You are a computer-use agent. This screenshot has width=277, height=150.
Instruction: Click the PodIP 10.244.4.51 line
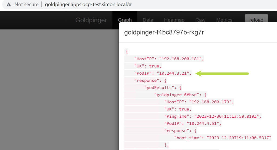tap(193, 124)
